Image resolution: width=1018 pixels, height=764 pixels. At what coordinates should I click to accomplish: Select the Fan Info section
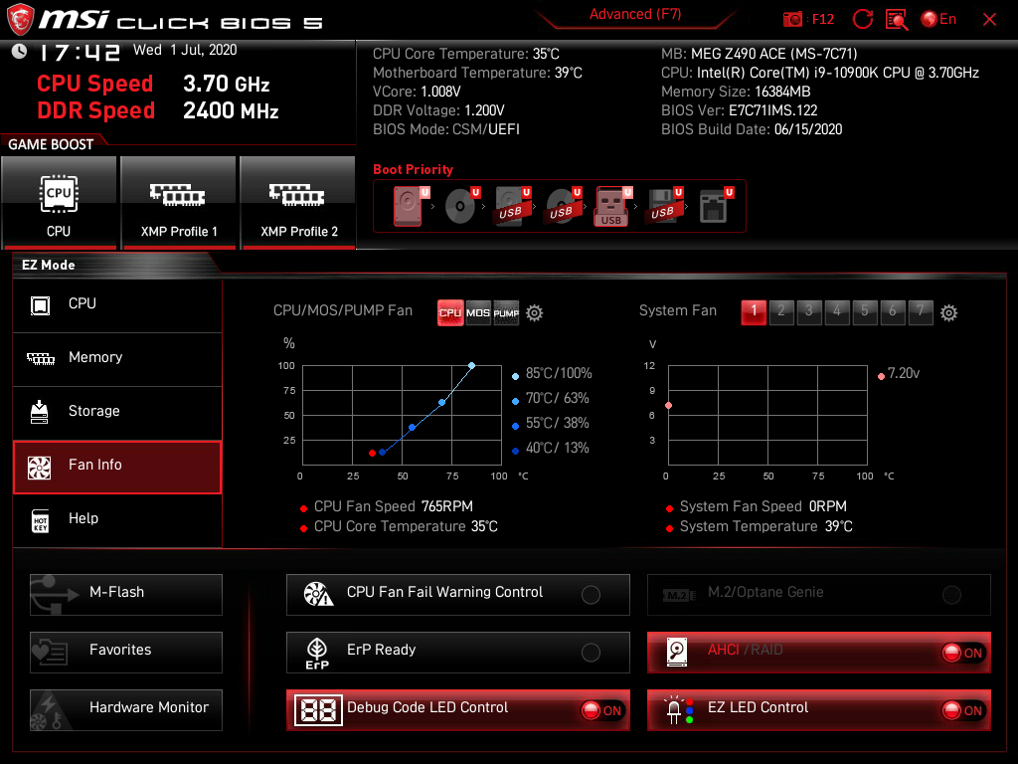[x=117, y=467]
